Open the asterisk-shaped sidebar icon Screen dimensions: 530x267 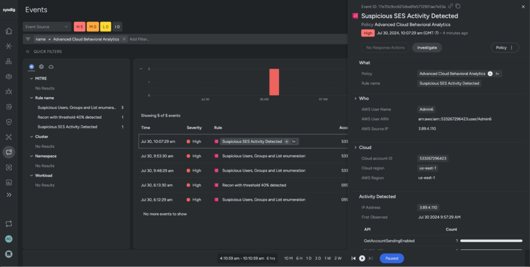click(x=9, y=46)
